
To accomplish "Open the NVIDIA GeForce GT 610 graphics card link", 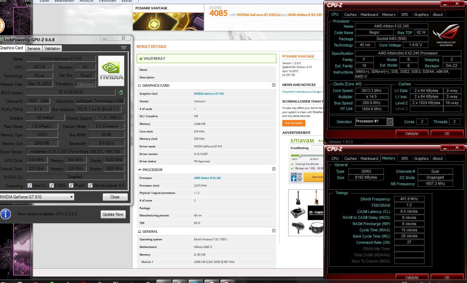I will [x=209, y=94].
